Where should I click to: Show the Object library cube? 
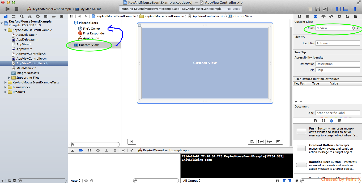[331, 121]
